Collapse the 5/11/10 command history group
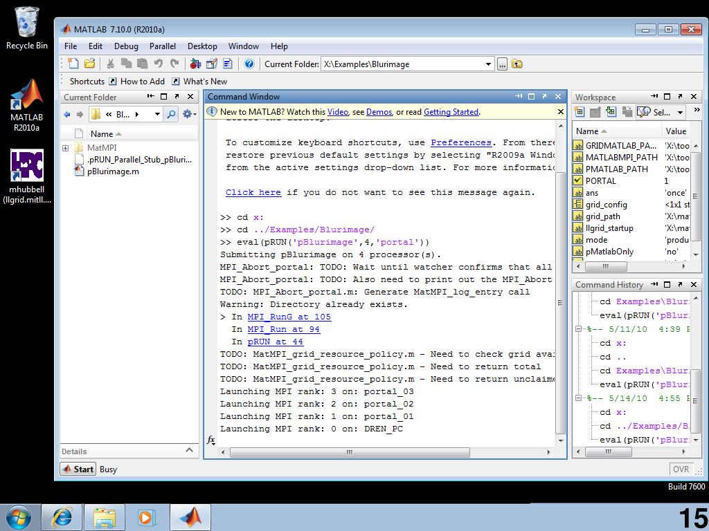The height and width of the screenshot is (531, 709). pyautogui.click(x=578, y=329)
